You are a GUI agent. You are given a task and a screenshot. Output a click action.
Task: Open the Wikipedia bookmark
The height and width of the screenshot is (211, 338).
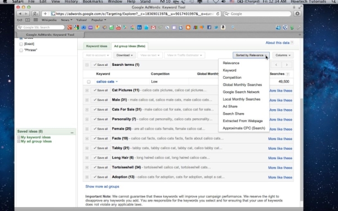point(49,20)
